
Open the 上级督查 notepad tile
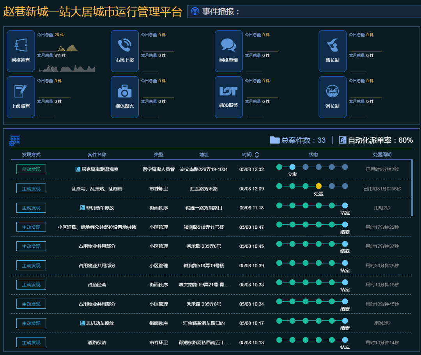21,97
